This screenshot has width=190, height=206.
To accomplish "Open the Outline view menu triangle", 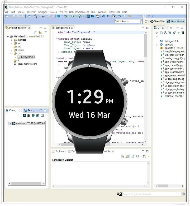I will click(x=157, y=37).
